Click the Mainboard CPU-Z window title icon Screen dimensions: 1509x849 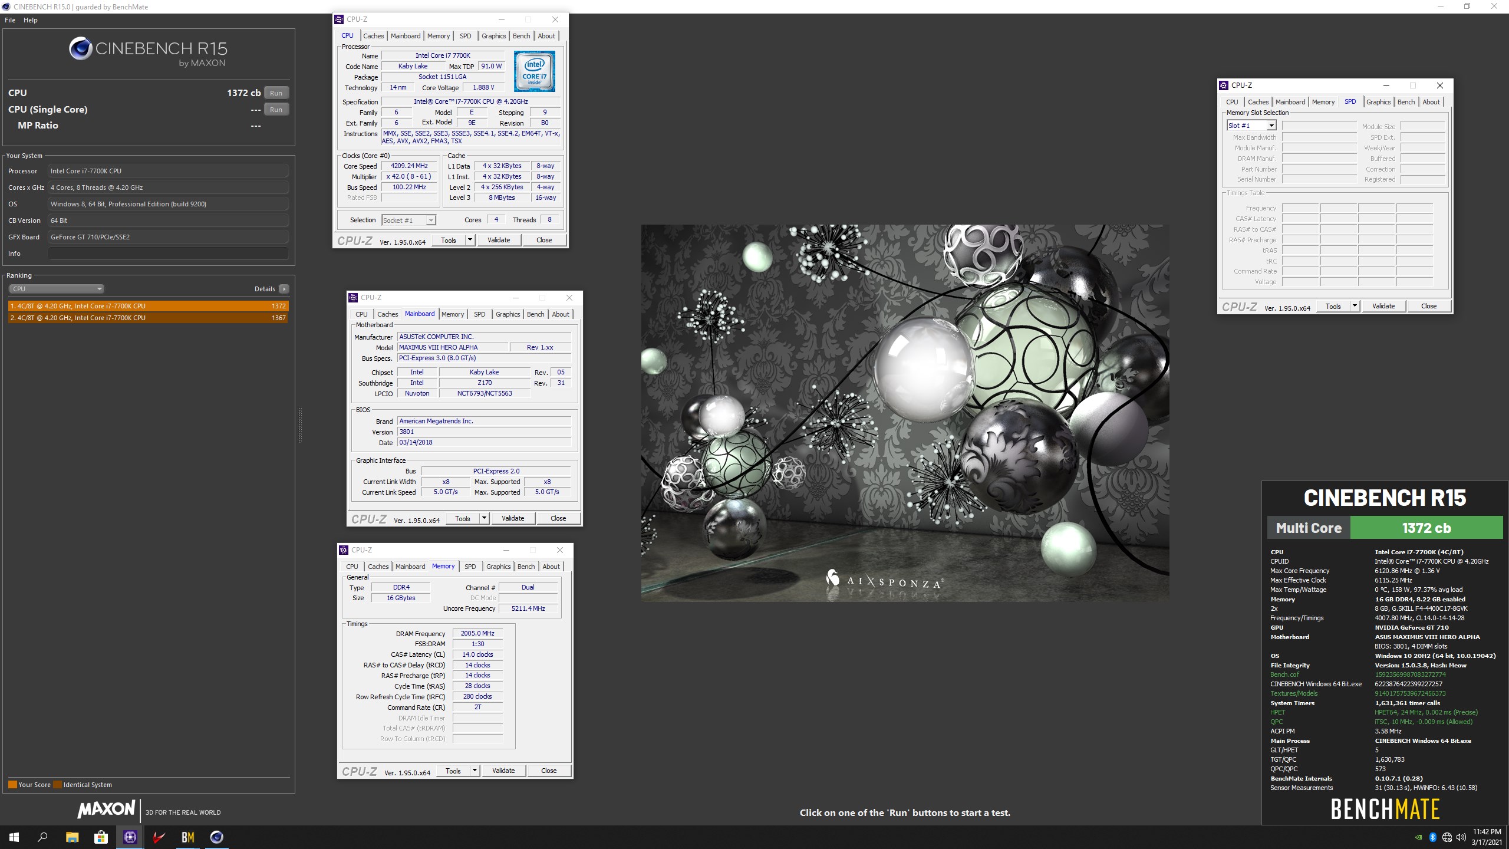click(x=353, y=298)
